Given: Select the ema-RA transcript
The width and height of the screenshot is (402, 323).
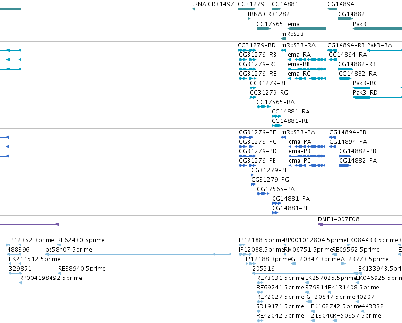Looking at the screenshot, I should pos(307,60).
